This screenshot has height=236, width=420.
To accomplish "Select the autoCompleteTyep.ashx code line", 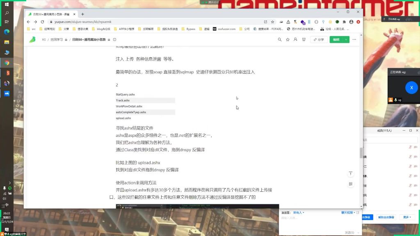I will pyautogui.click(x=145, y=112).
